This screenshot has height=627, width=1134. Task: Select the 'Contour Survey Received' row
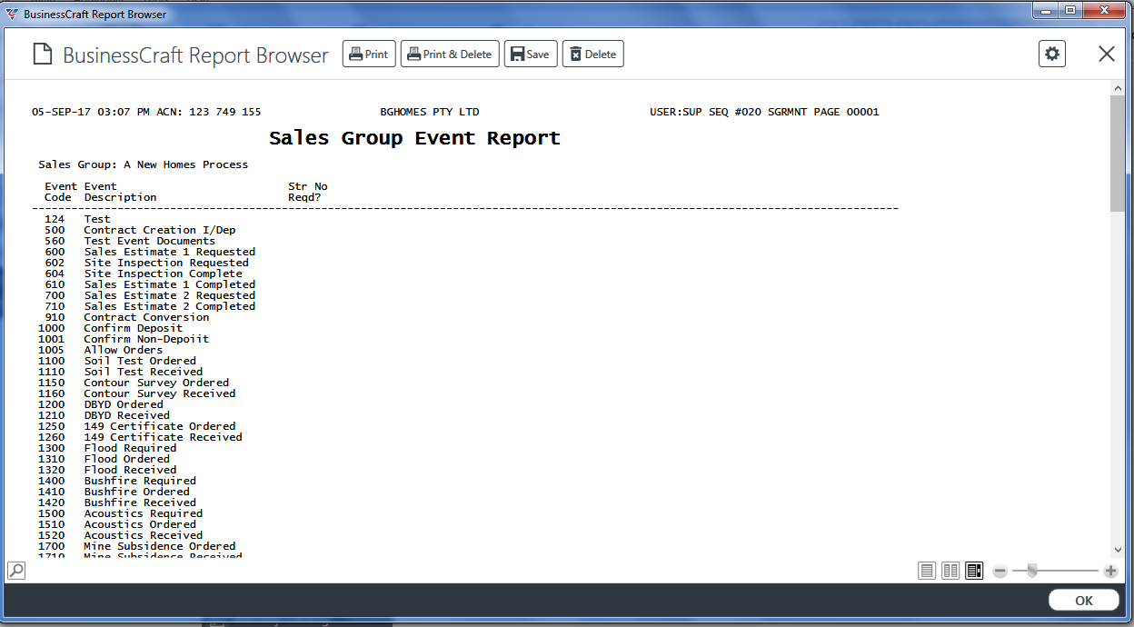160,393
